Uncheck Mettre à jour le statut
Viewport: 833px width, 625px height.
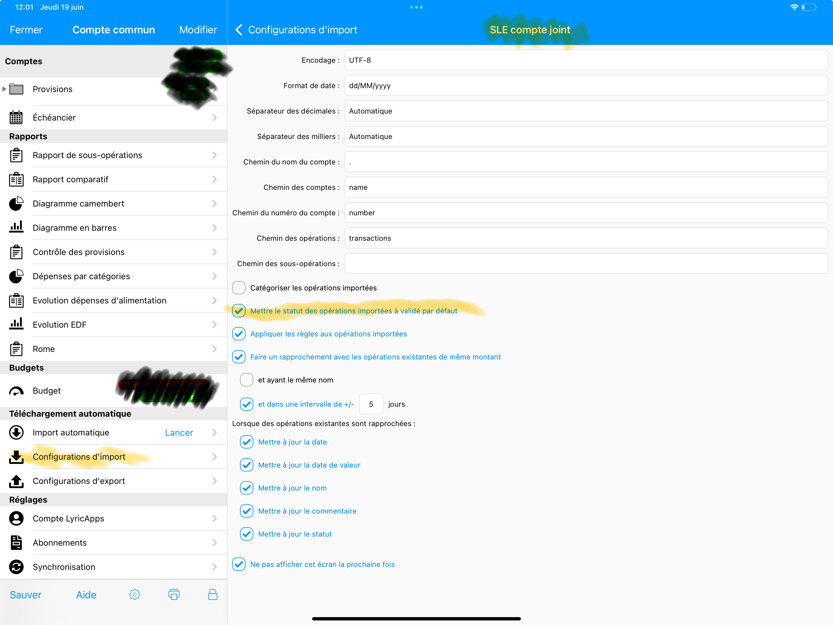tap(247, 534)
